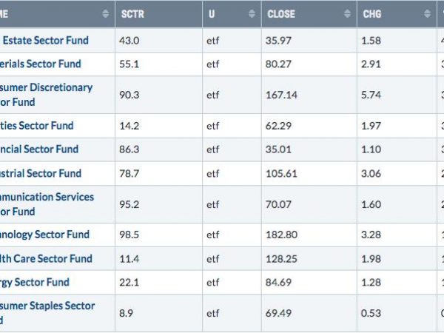Open the Energy Sector Fund link
Image resolution: width=444 pixels, height=333 pixels.
(x=35, y=283)
